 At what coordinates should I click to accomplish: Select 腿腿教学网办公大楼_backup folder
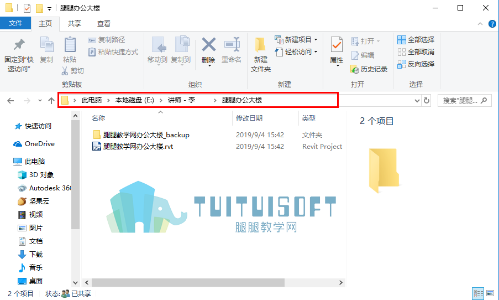[x=141, y=135]
